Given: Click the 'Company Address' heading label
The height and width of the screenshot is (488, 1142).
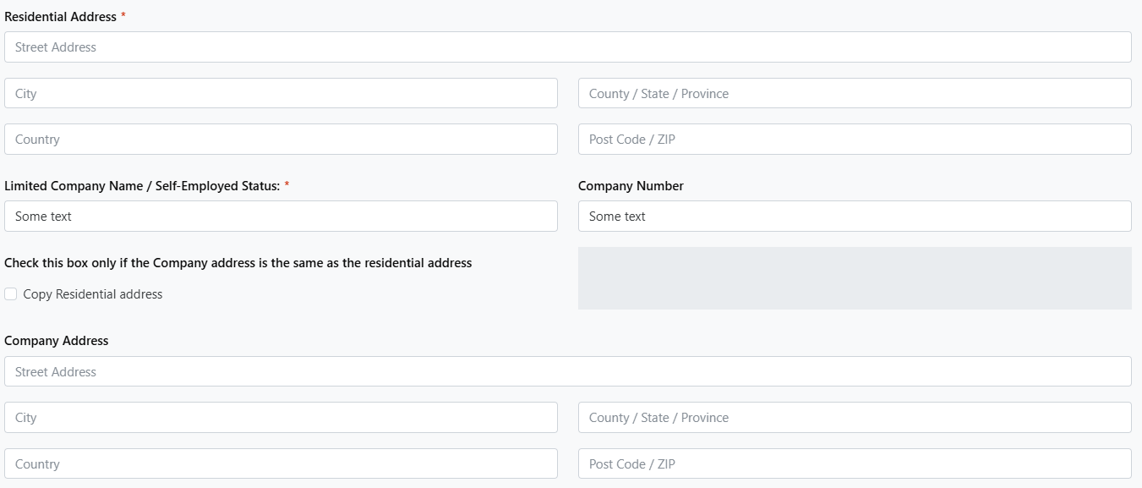Looking at the screenshot, I should point(57,341).
